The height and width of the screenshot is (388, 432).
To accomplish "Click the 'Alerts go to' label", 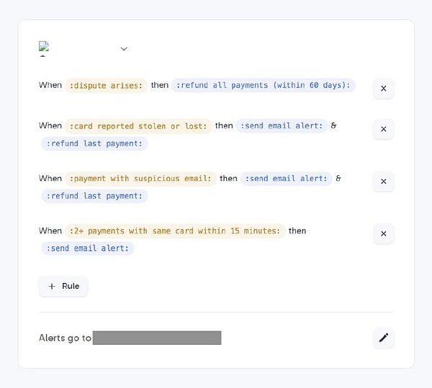I will 65,338.
